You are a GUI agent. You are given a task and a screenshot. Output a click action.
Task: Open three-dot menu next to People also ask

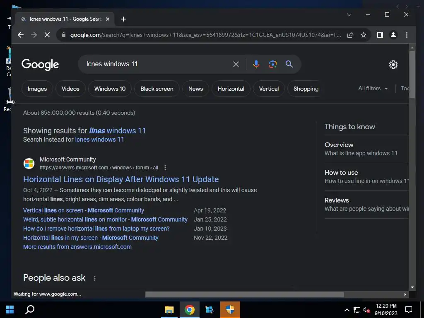pos(95,278)
